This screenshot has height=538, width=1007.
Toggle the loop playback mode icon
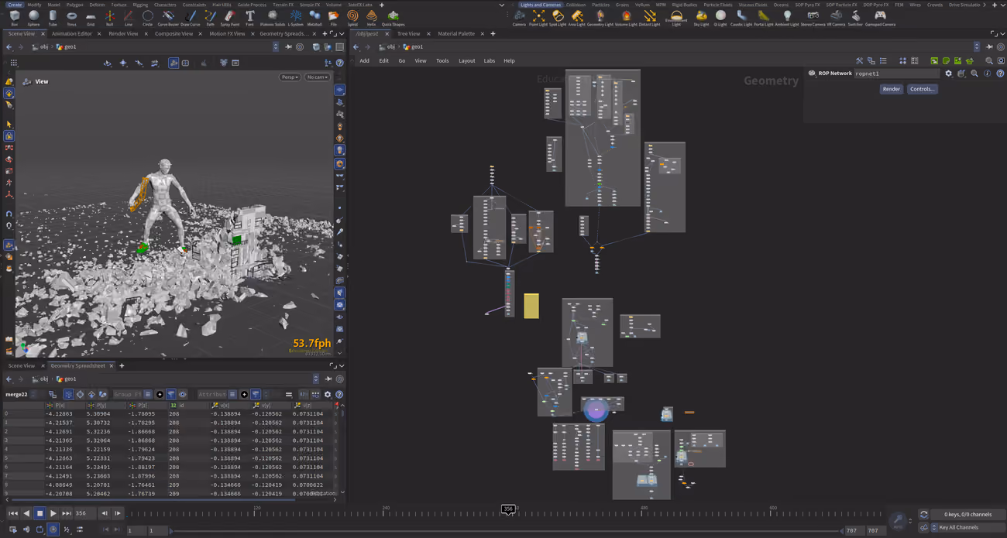40,529
